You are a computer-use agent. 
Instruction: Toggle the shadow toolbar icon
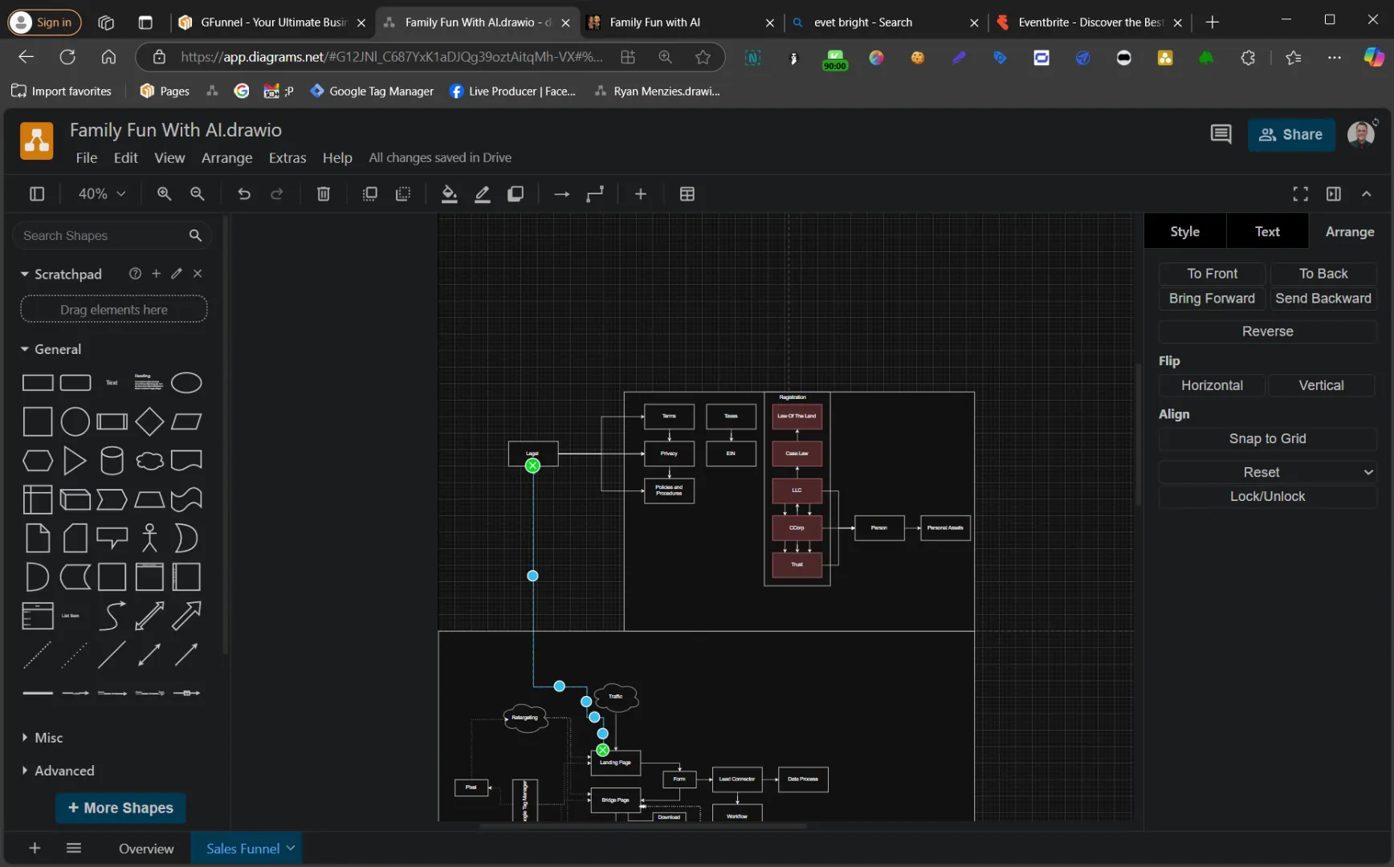[x=516, y=193]
